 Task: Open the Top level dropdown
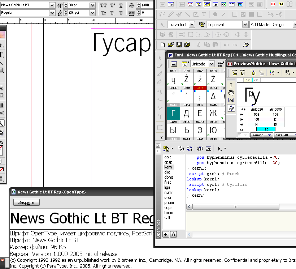pyautogui.click(x=245, y=24)
